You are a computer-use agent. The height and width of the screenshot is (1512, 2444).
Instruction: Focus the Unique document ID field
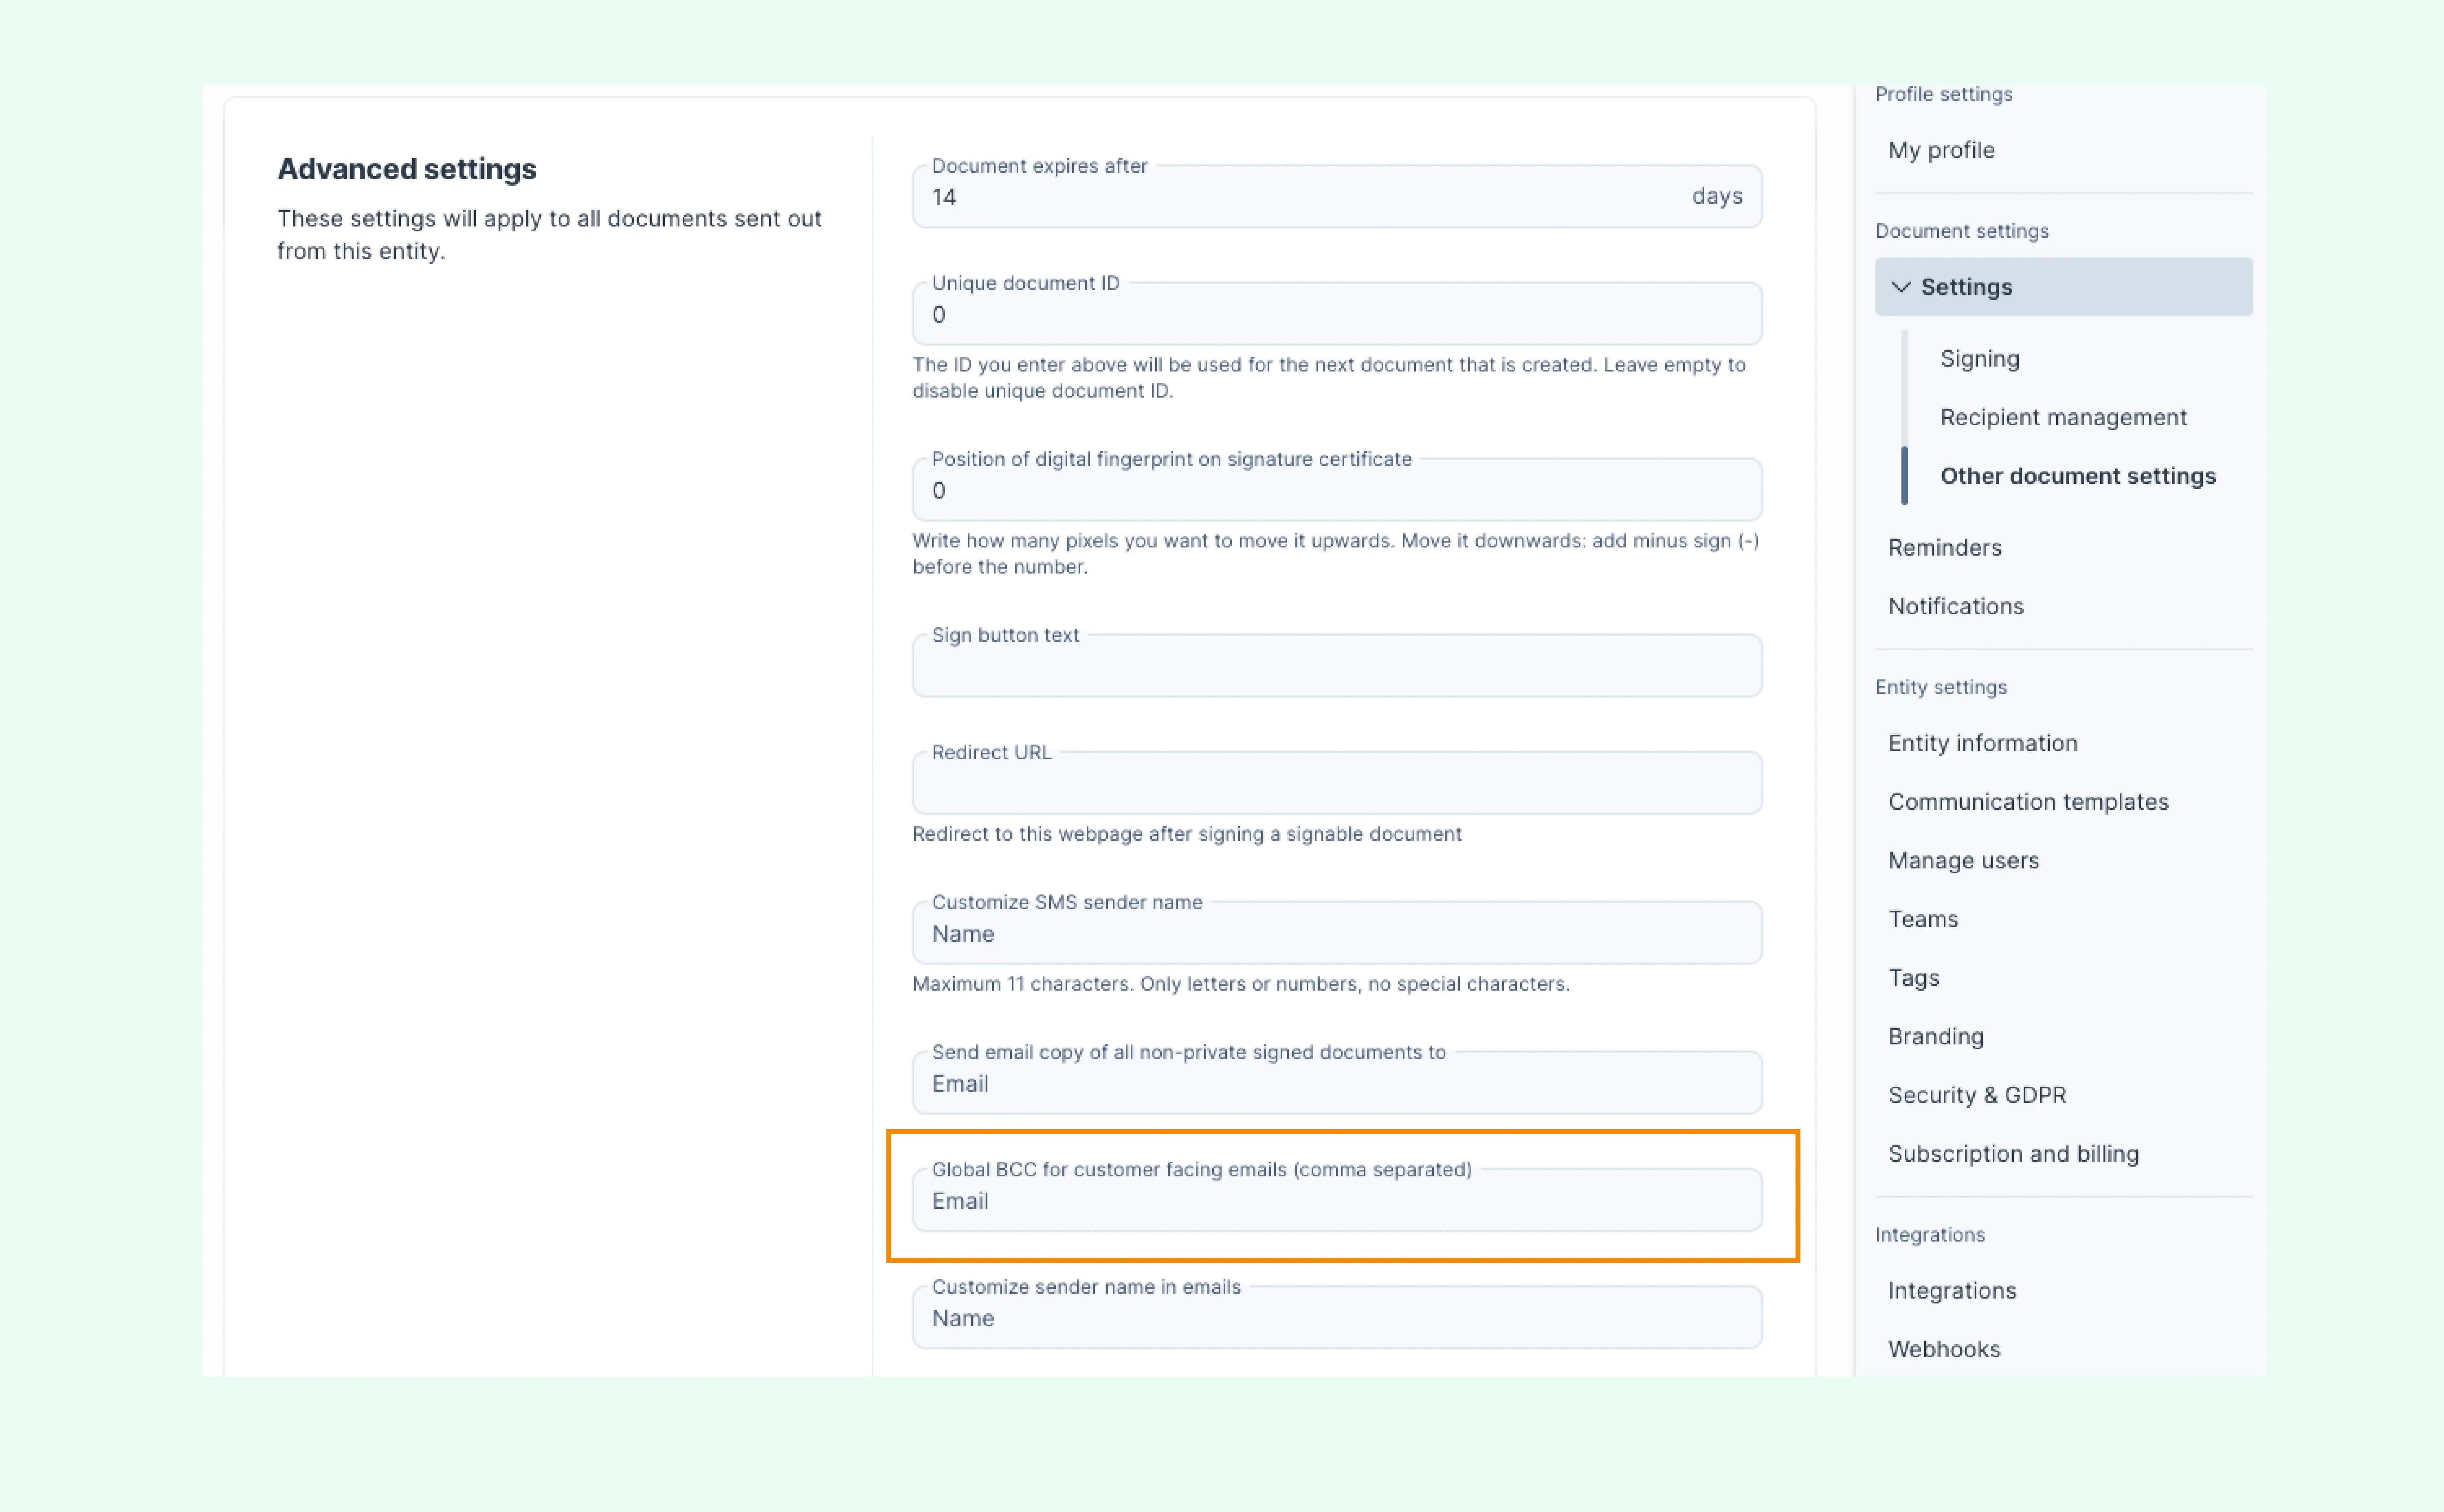1336,315
